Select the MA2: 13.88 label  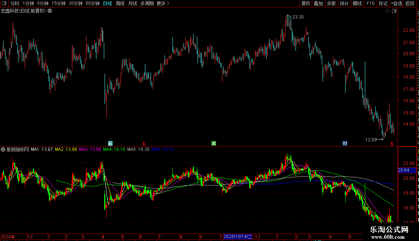point(66,149)
